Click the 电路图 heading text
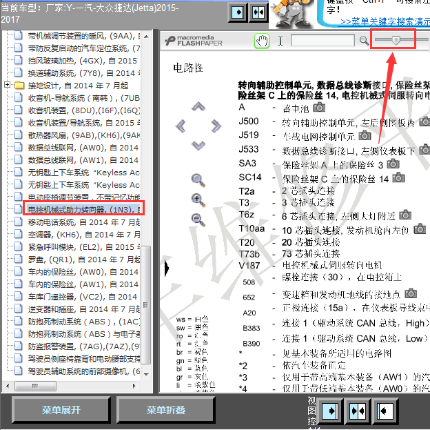Screen dimensions: 430x430 [x=188, y=68]
